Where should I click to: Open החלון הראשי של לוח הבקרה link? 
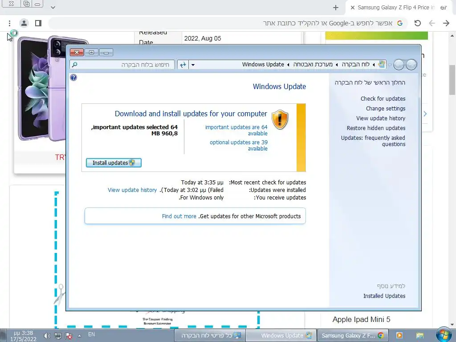tap(370, 82)
